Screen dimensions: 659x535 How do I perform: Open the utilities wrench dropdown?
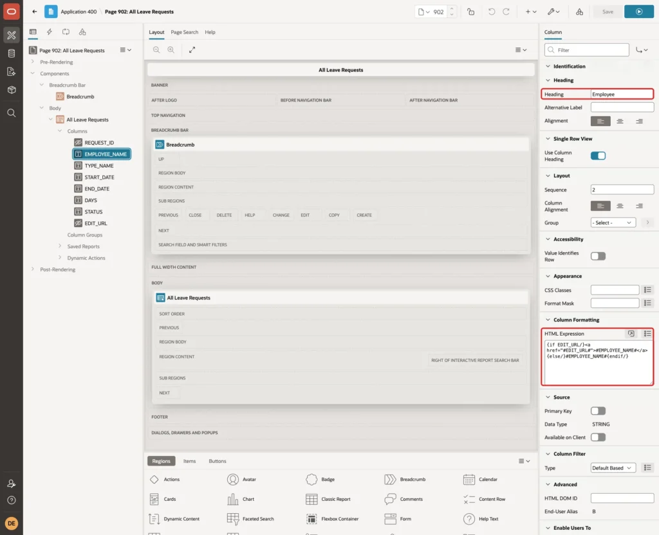[x=553, y=12]
